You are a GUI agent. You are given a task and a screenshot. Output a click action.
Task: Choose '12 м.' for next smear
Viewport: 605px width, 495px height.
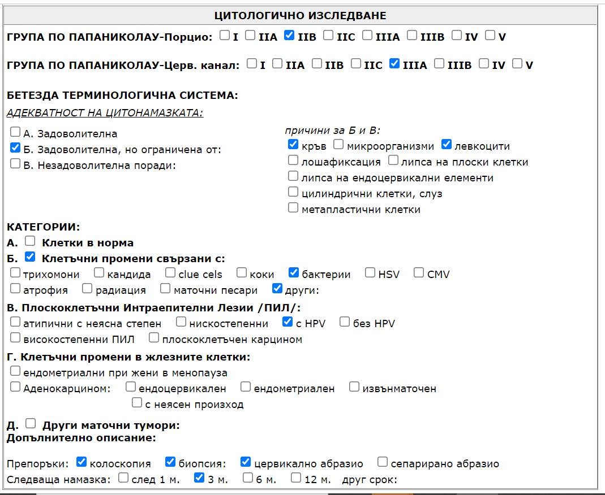point(296,478)
